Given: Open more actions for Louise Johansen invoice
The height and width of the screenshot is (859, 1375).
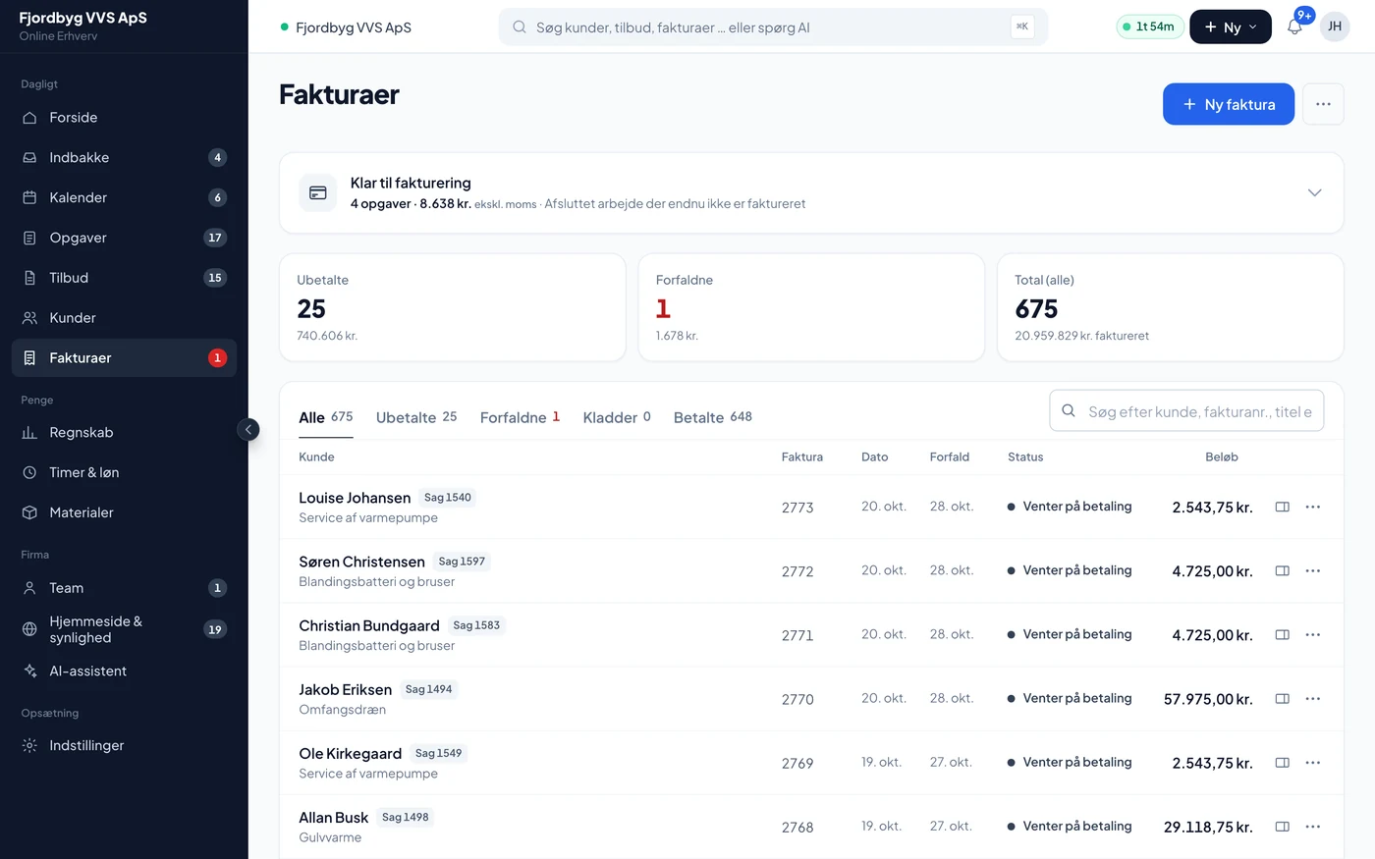Looking at the screenshot, I should pos(1313,507).
